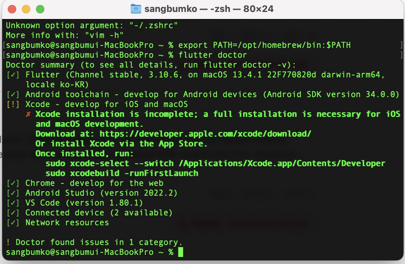Click 'VS Code (version 1.80.1)' text

(x=84, y=203)
